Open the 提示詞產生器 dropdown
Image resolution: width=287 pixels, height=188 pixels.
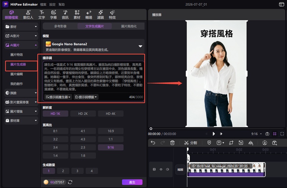coord(58,97)
